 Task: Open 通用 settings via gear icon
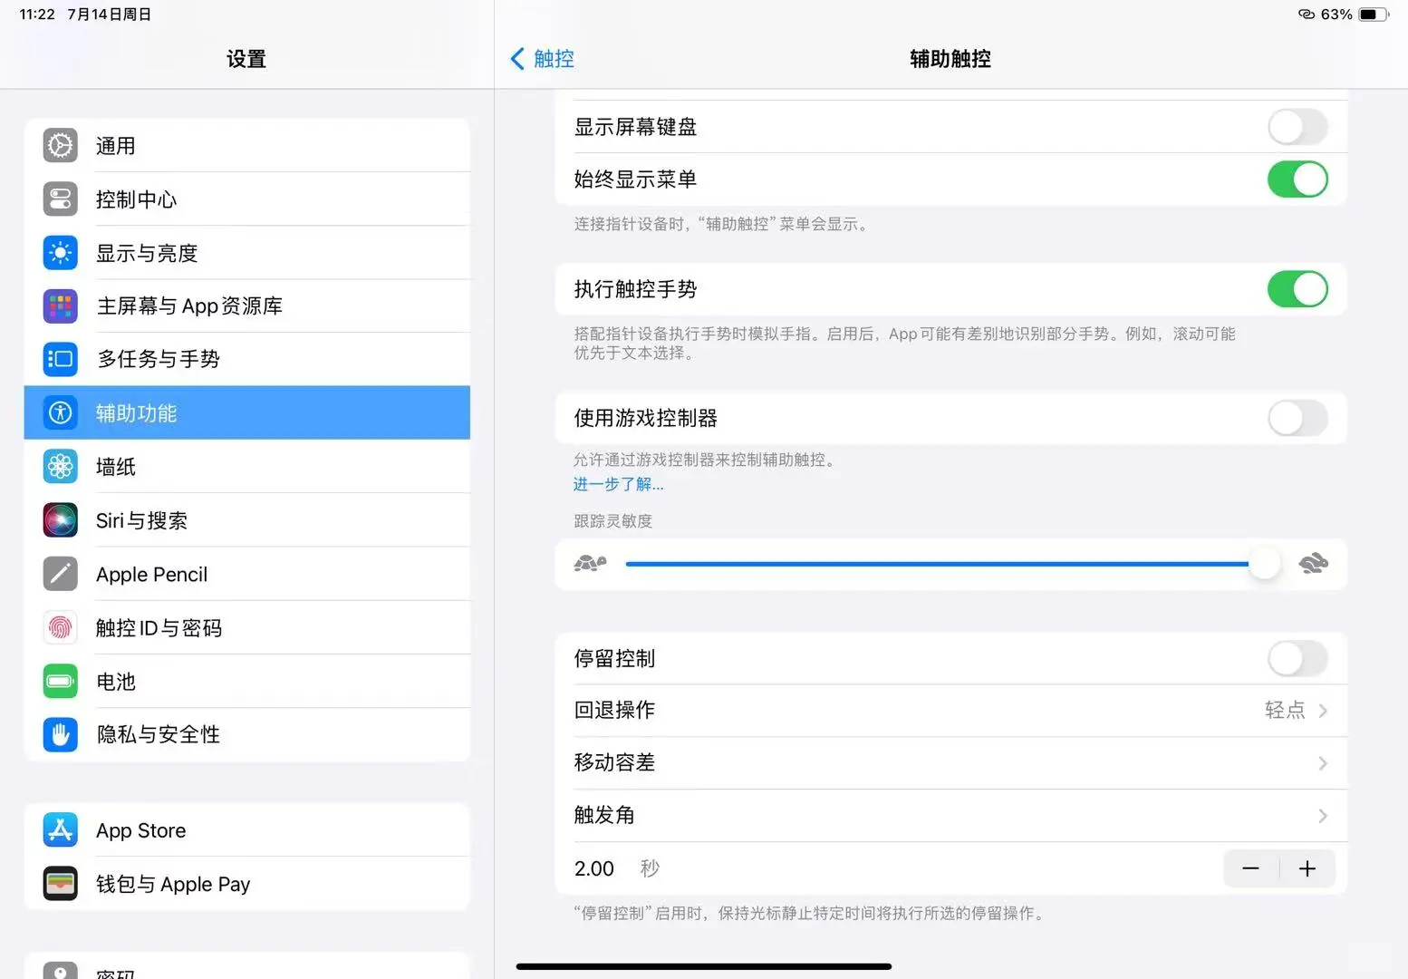[59, 145]
